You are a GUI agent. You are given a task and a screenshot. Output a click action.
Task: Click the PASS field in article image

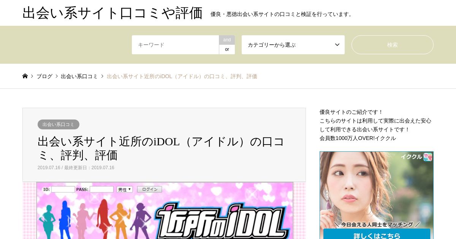point(101,189)
